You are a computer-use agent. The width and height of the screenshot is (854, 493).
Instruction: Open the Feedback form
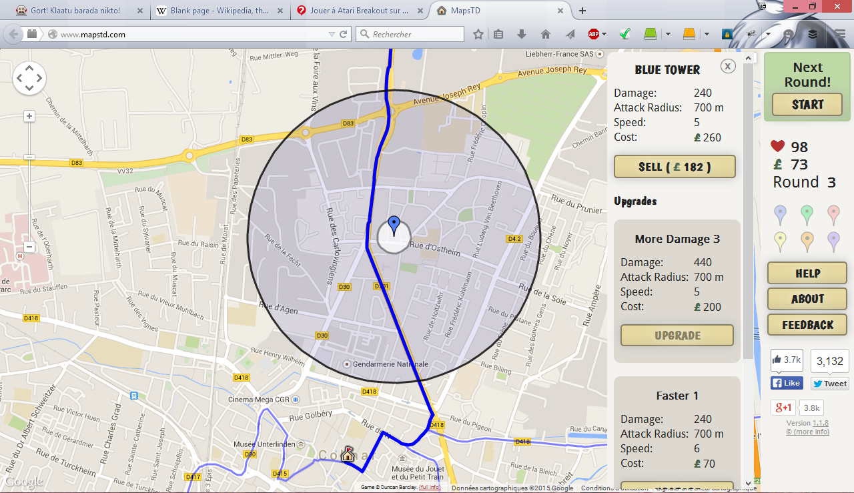click(807, 325)
